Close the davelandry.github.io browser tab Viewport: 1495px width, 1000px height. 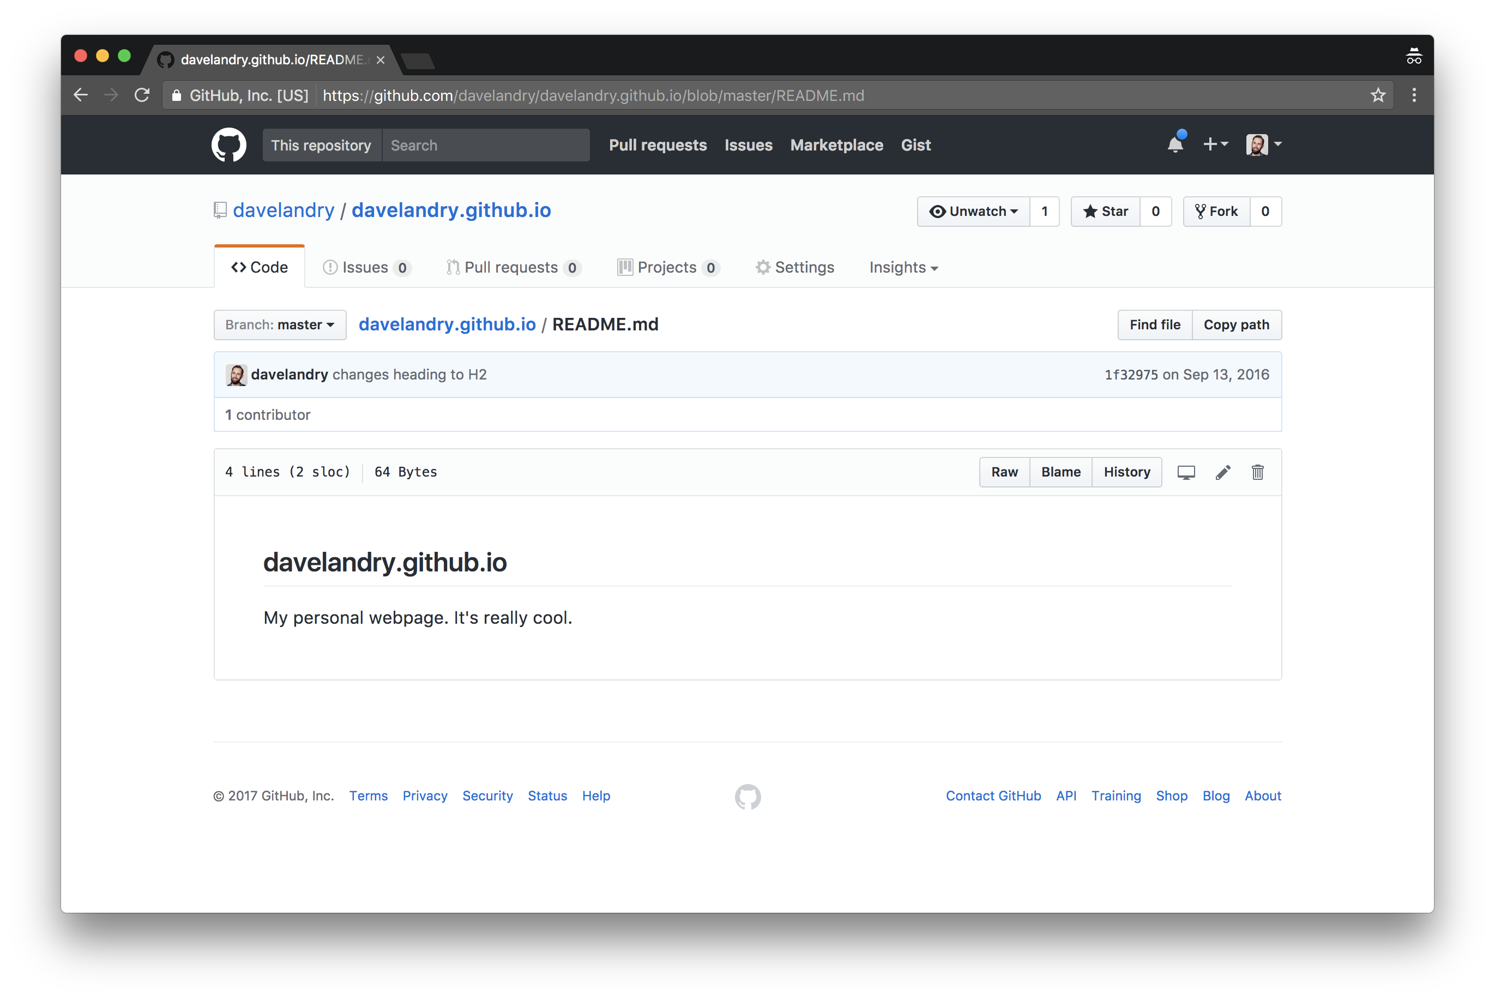tap(381, 60)
